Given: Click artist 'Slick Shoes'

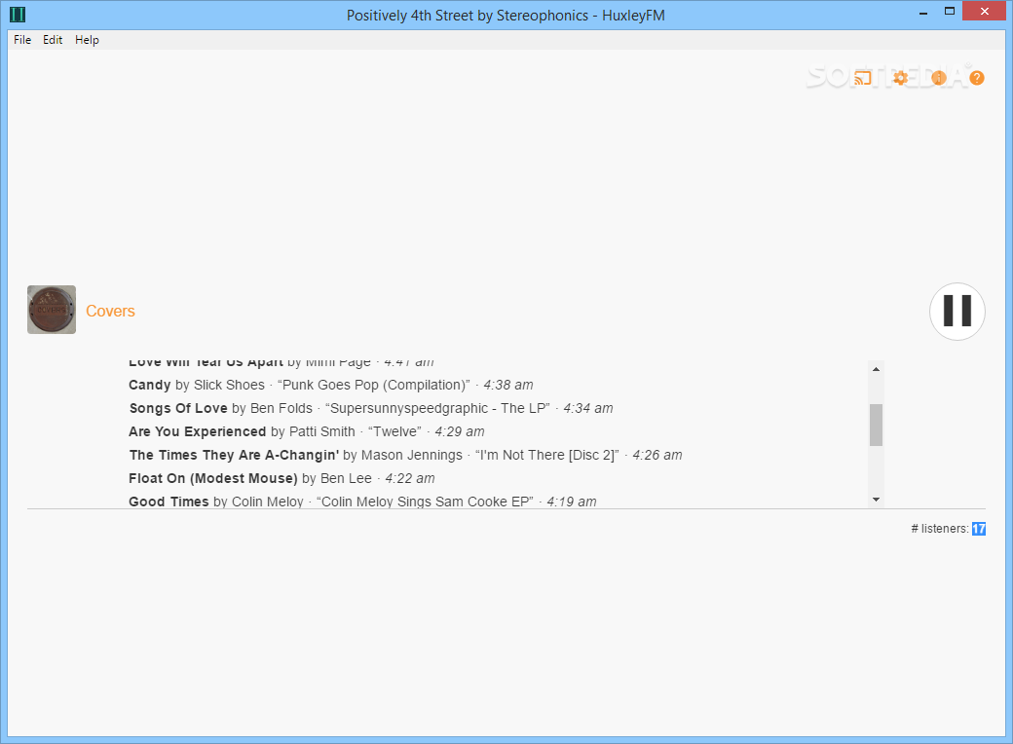Looking at the screenshot, I should coord(229,385).
